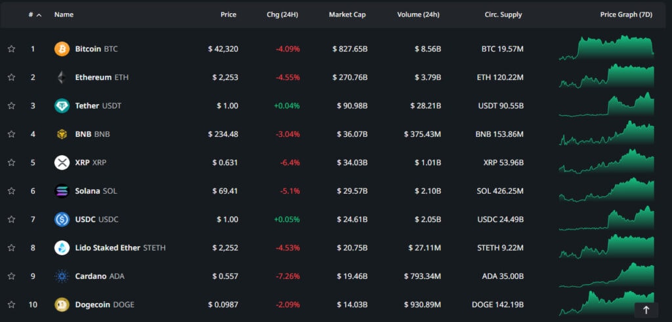
Task: Sort coins by Price column header
Action: click(x=228, y=14)
